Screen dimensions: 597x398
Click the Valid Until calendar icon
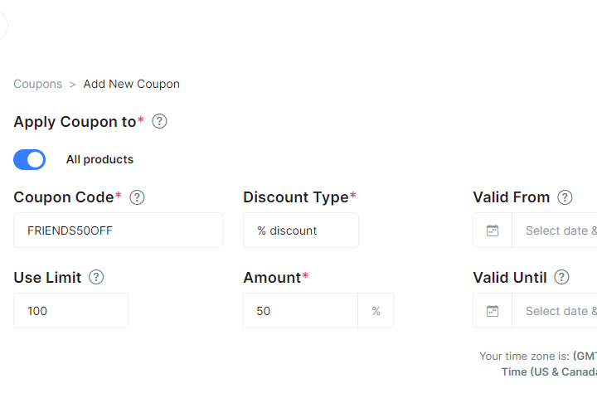click(x=493, y=311)
